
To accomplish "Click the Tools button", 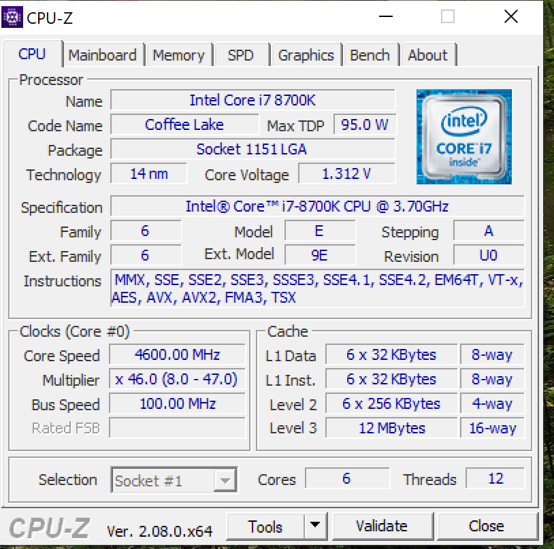I will click(265, 526).
